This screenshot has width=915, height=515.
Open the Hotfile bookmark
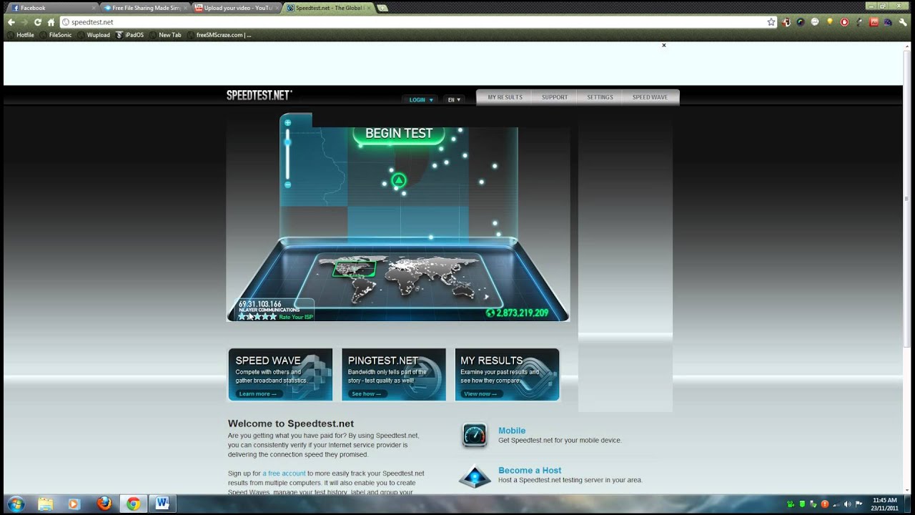(x=21, y=35)
